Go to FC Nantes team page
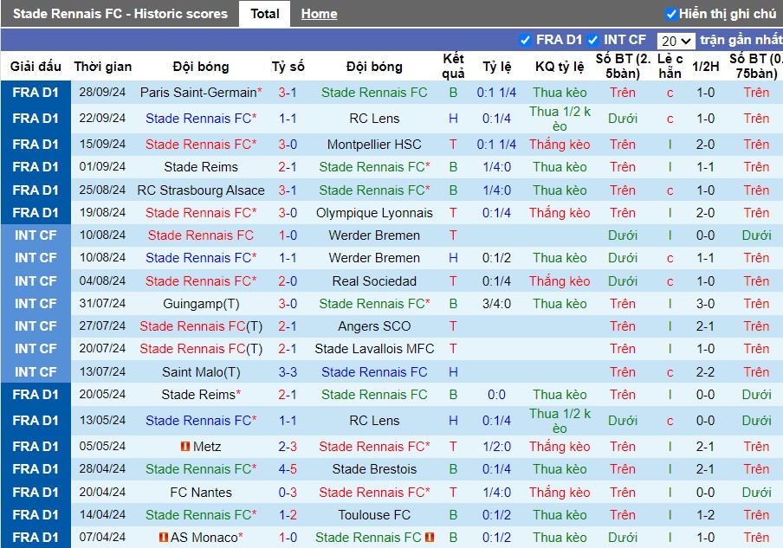 click(201, 492)
